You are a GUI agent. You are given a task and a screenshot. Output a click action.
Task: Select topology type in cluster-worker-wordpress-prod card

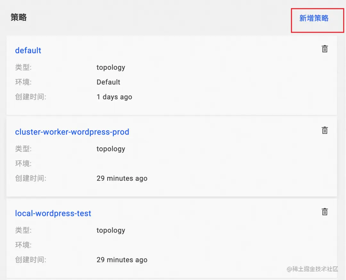tap(111, 149)
